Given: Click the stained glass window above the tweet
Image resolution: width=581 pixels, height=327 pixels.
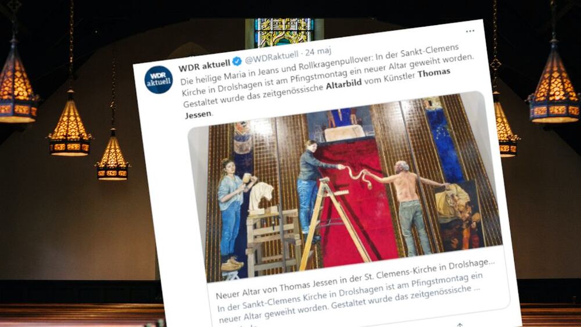Looking at the screenshot, I should click(x=284, y=32).
